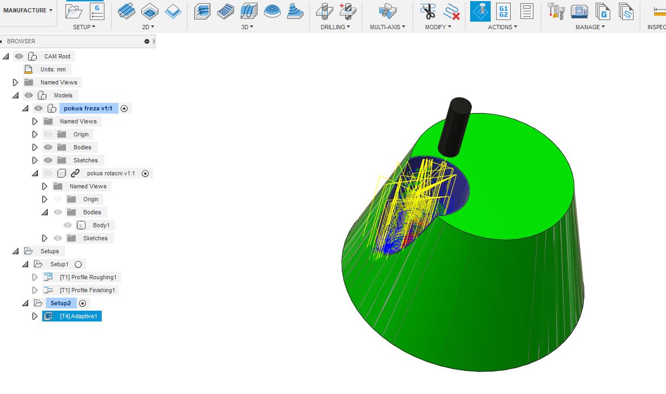Click Body1 in the browser tree
The width and height of the screenshot is (666, 394).
[101, 225]
